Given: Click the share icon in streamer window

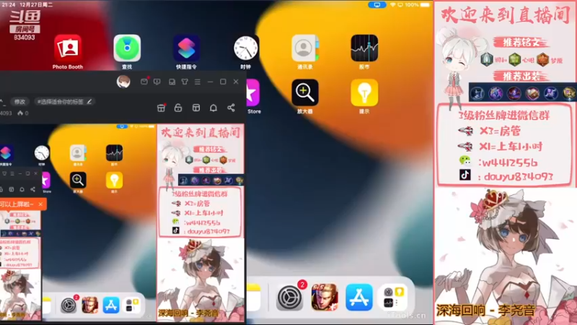Looking at the screenshot, I should 231,108.
